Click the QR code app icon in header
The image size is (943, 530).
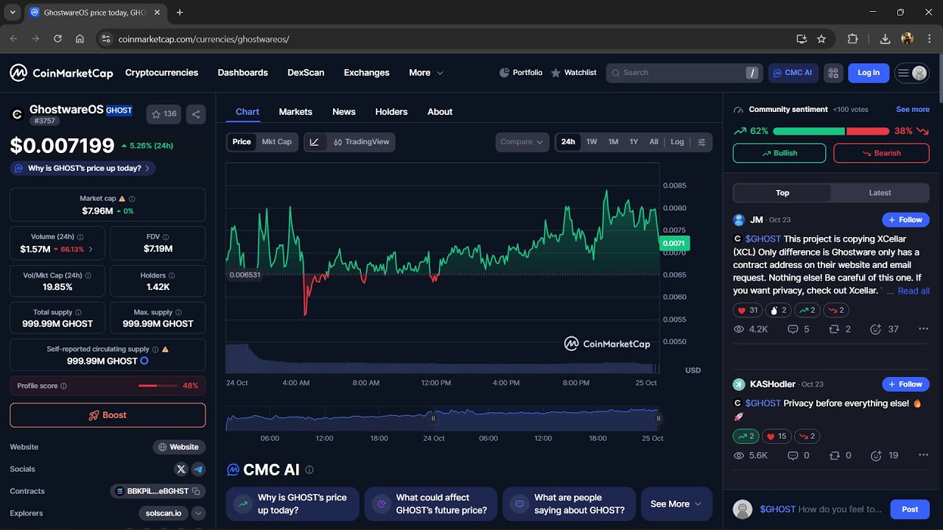(x=833, y=73)
